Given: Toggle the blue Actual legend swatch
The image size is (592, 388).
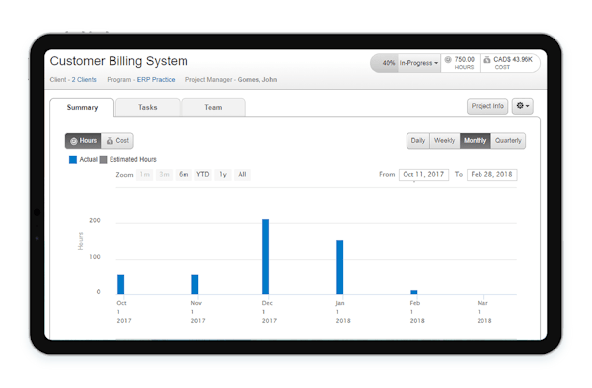Looking at the screenshot, I should coord(73,160).
